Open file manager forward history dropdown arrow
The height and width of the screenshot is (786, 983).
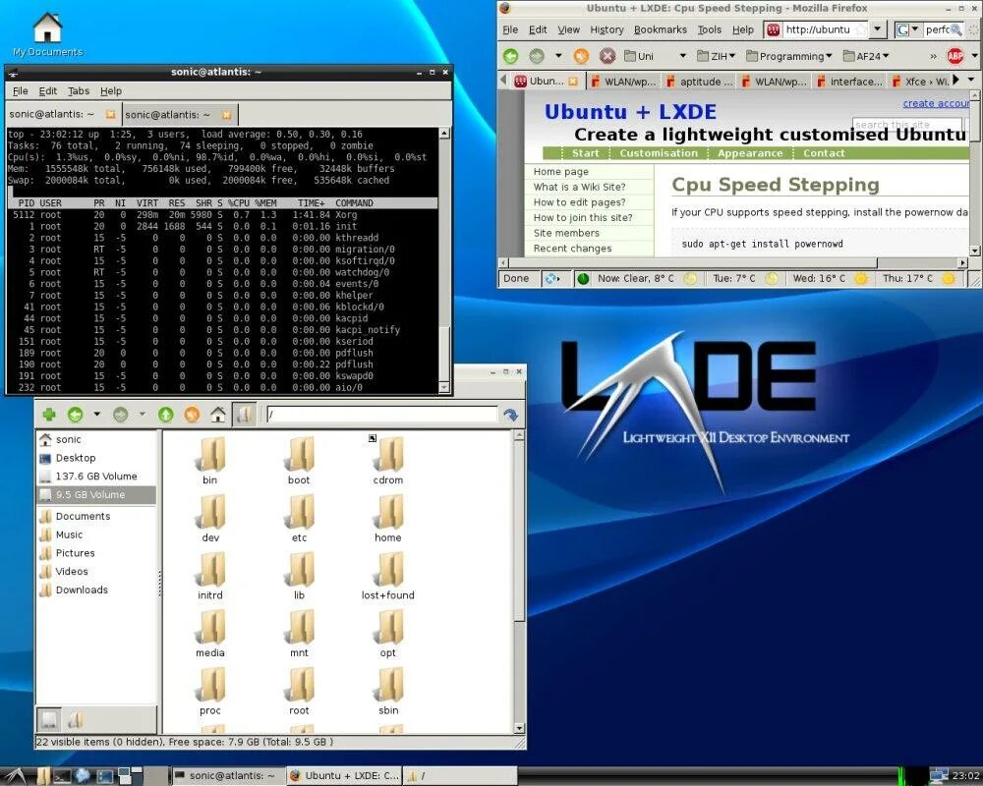143,415
